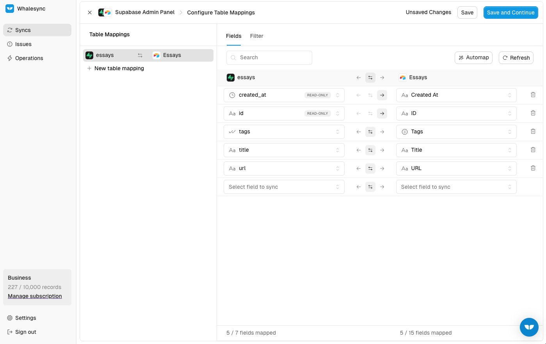The width and height of the screenshot is (546, 344).
Task: Click right arrow direction on id row
Action: [x=382, y=113]
